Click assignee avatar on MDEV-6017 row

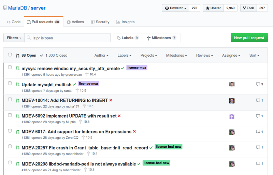coord(232,132)
